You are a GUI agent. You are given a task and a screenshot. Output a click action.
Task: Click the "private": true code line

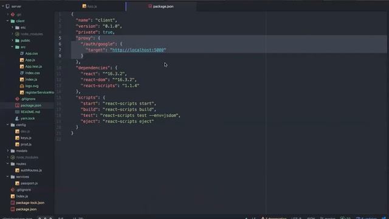[95, 32]
